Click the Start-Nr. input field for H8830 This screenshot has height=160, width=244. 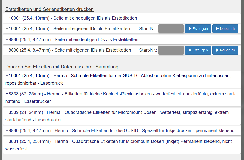pos(171,50)
